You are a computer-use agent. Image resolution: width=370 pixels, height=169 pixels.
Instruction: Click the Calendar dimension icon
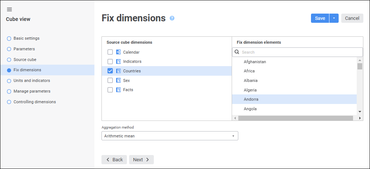click(118, 52)
